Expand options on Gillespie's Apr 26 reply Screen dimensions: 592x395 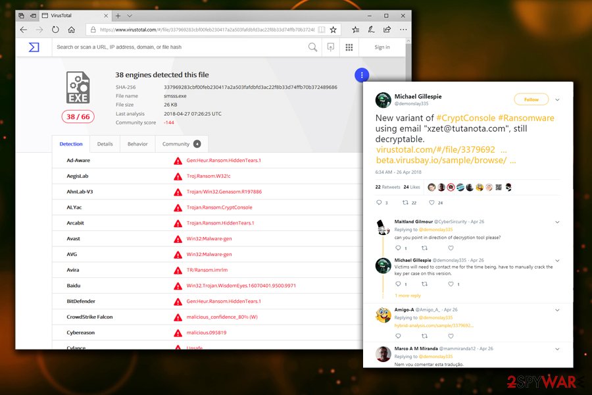[x=557, y=261]
